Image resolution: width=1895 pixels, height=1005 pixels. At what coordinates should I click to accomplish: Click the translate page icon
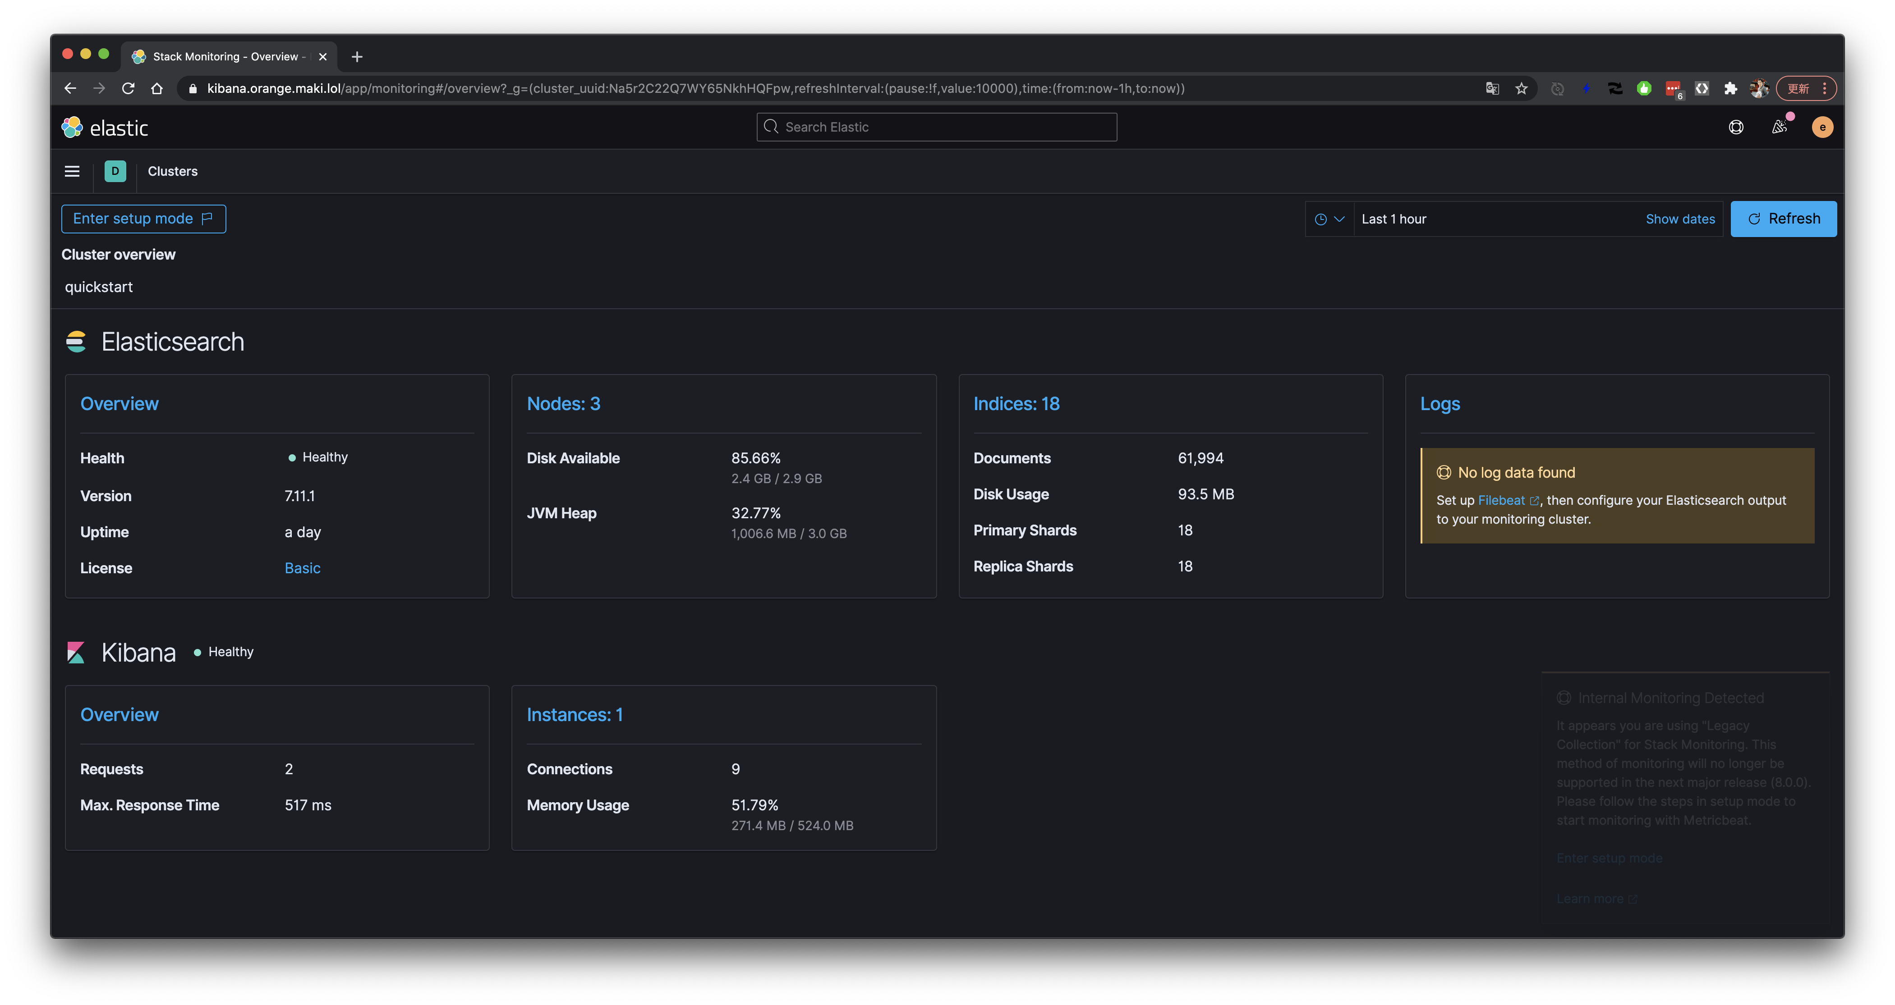(1492, 88)
